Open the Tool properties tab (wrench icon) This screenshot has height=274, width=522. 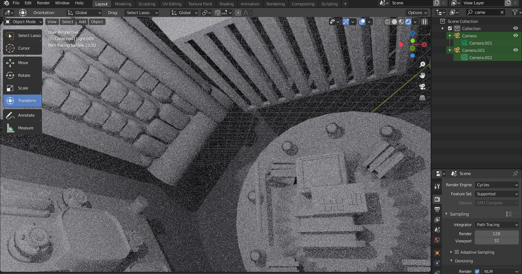point(437,186)
